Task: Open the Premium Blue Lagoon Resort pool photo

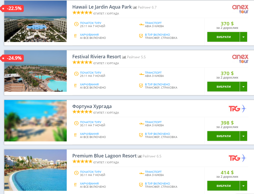Action: [36, 170]
